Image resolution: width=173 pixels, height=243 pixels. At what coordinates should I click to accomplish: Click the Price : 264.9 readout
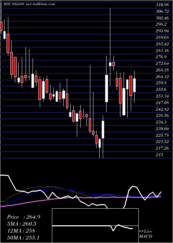point(24,217)
